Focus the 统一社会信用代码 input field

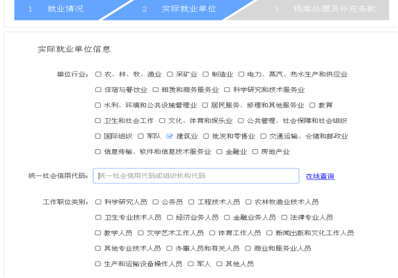click(x=196, y=175)
